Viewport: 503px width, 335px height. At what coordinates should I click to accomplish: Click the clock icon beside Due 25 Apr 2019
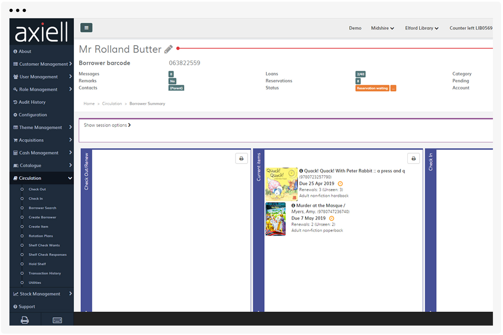(x=340, y=184)
